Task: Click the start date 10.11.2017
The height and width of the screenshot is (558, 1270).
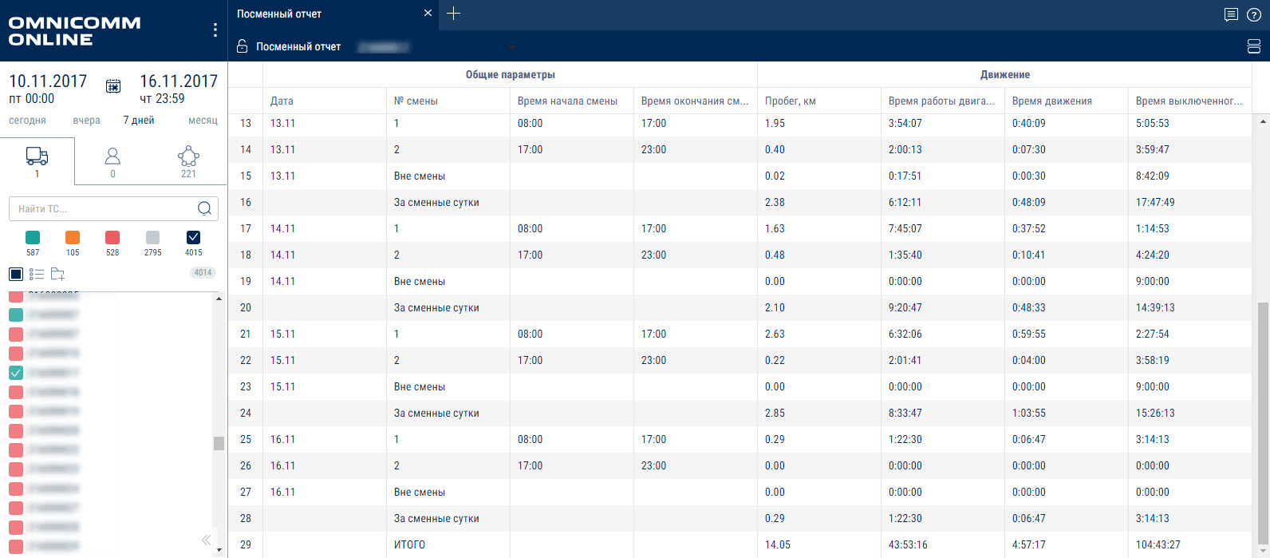Action: [48, 81]
